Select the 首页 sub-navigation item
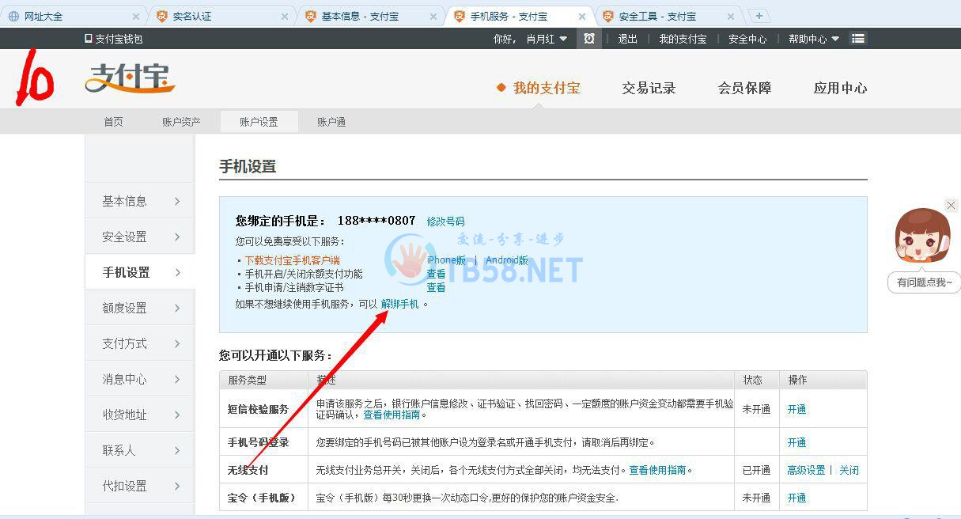 [113, 122]
